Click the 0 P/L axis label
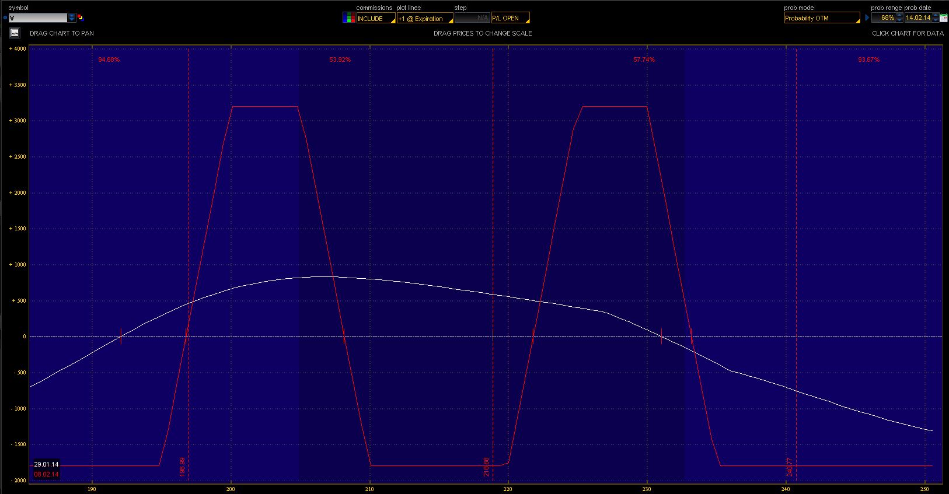The width and height of the screenshot is (949, 494). pos(25,337)
